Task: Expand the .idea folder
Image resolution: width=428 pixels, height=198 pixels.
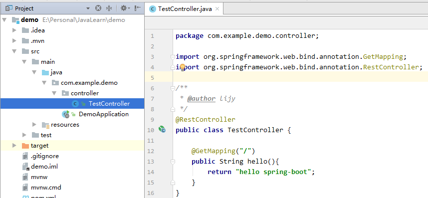Action: click(x=14, y=30)
